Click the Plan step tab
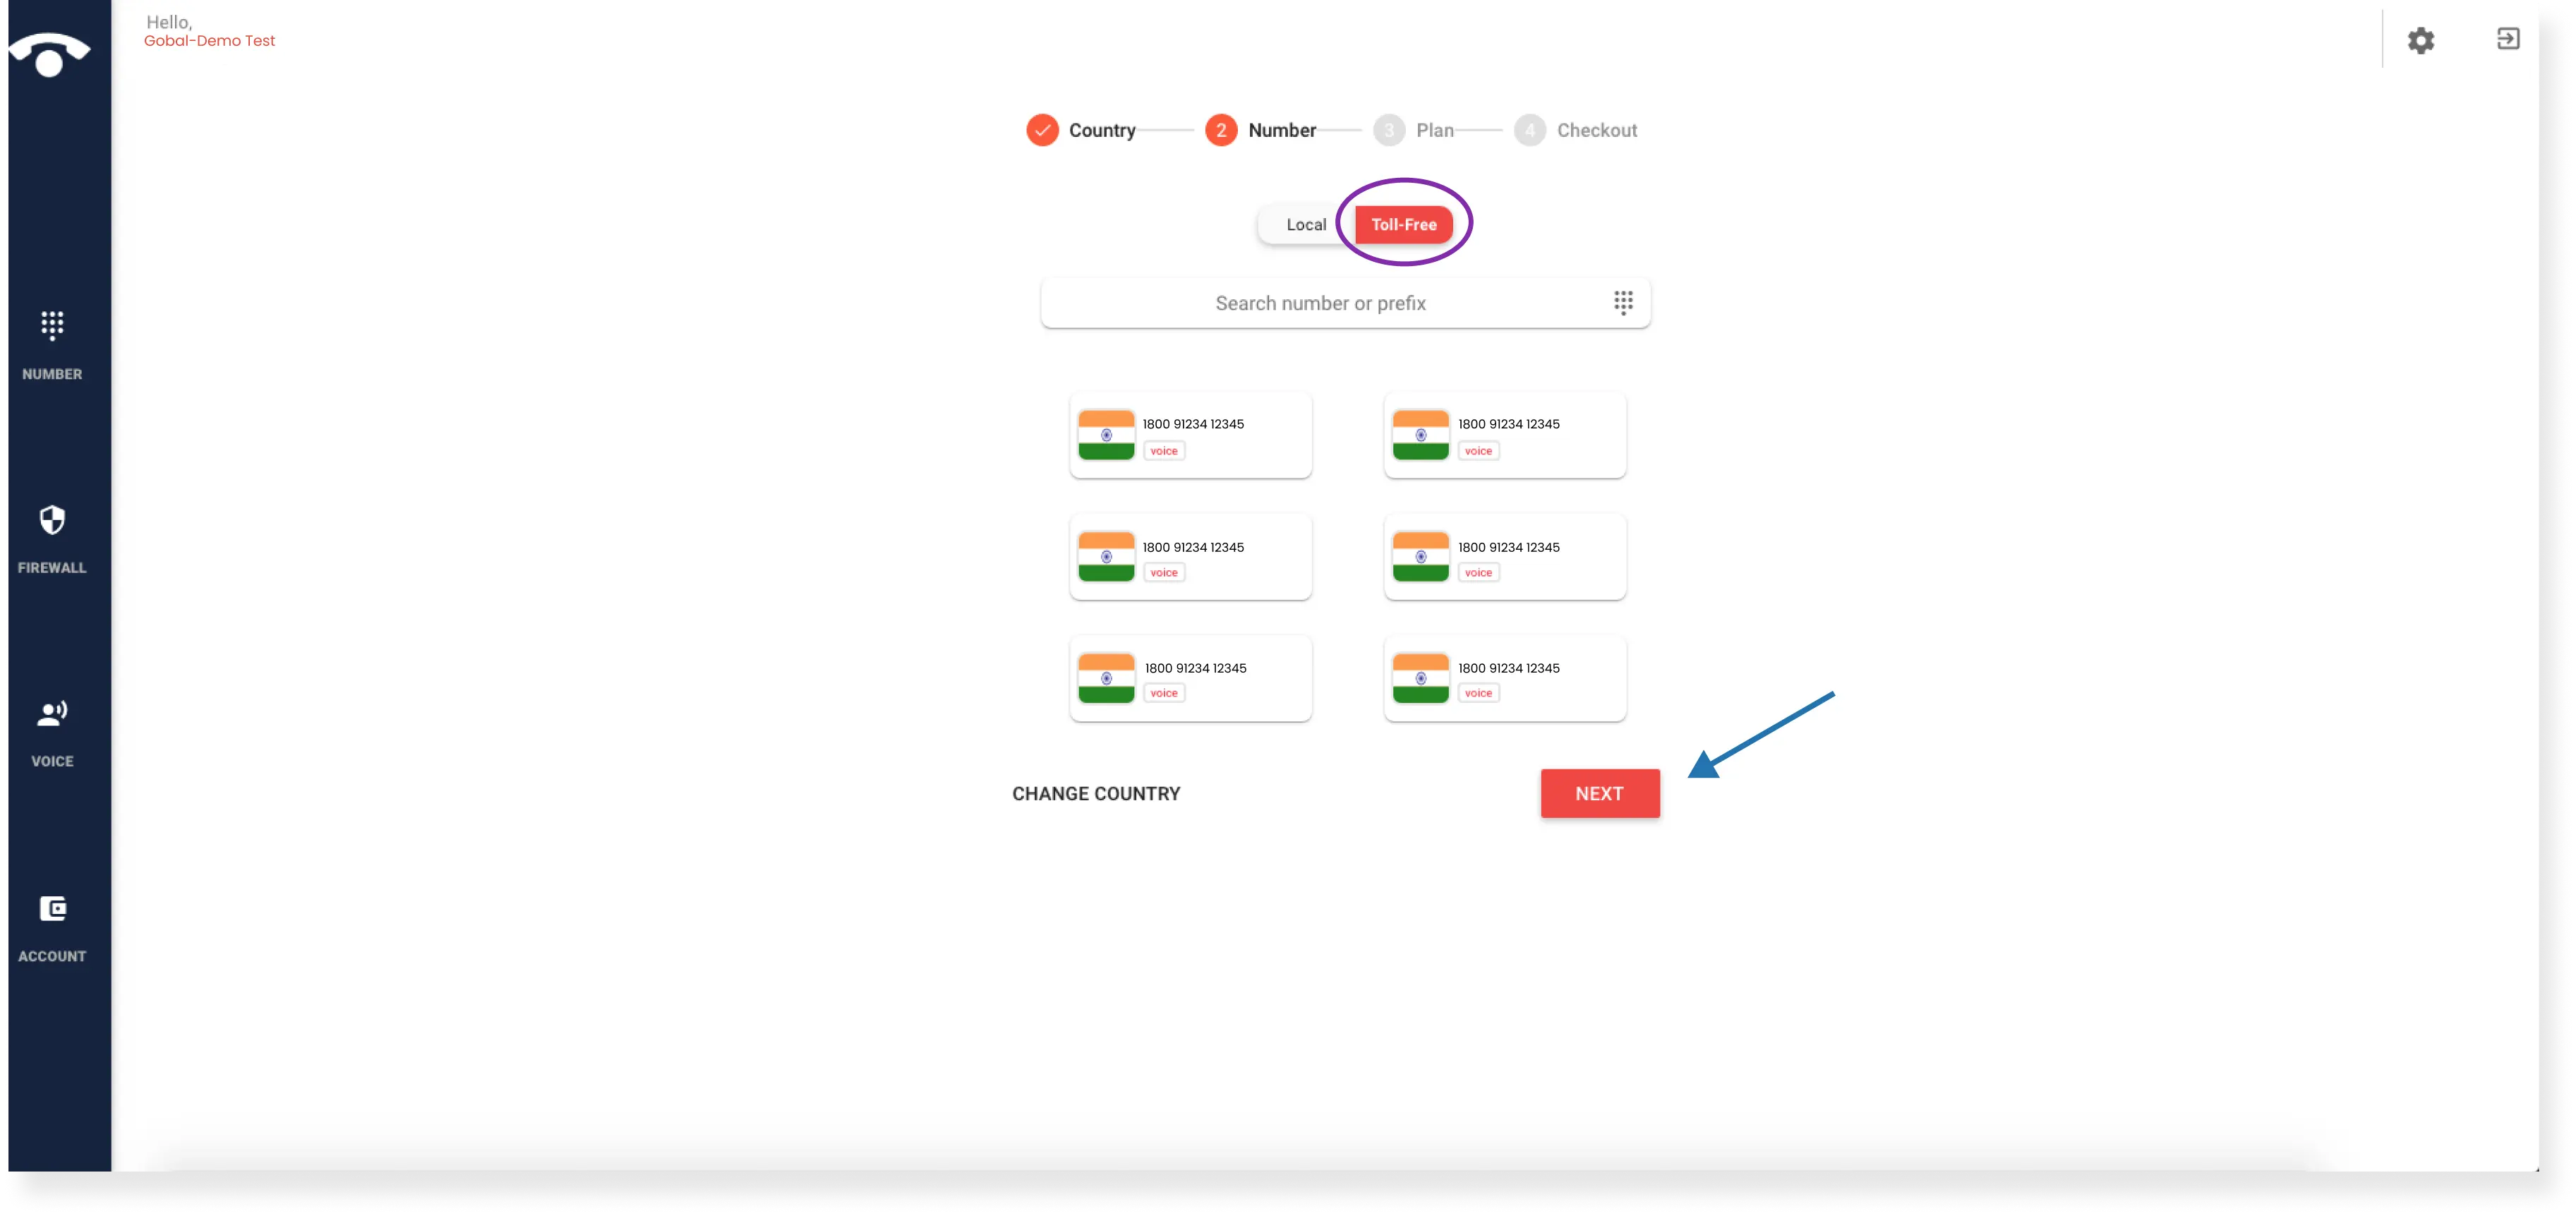2576x1216 pixels. [1416, 128]
